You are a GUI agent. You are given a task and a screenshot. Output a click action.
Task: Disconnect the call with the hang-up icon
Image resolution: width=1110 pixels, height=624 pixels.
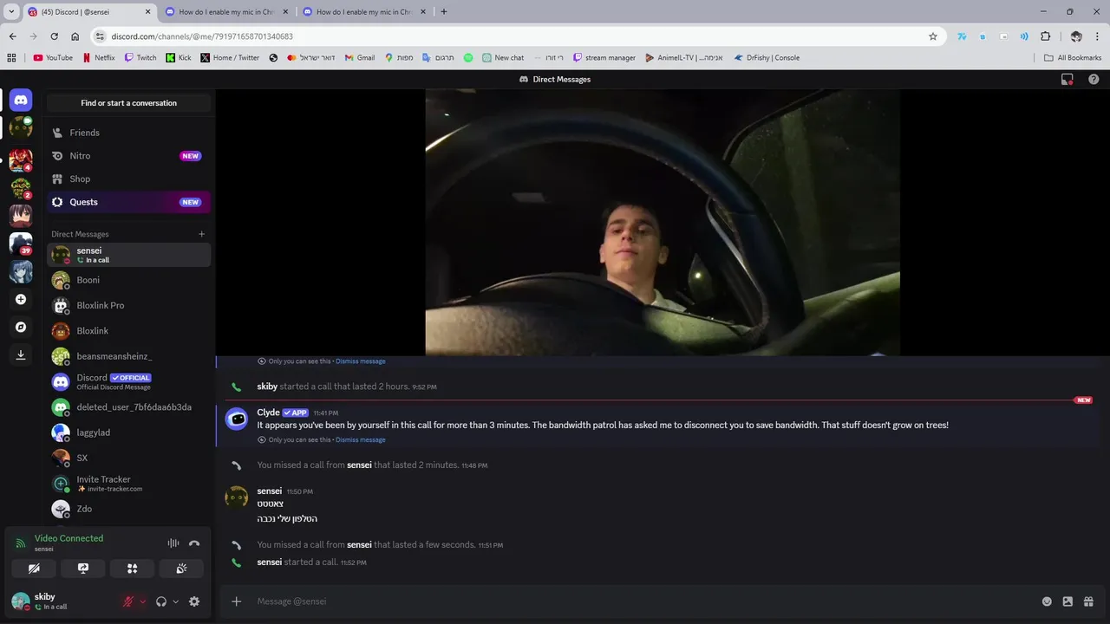194,543
